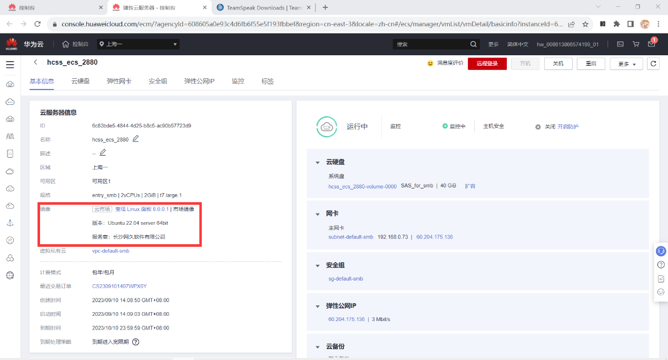Open hcss_ecs_2880-volume-0000 disk link

(362, 186)
